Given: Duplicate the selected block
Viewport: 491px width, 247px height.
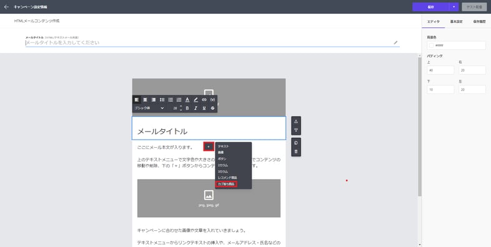Looking at the screenshot, I should coord(296,143).
